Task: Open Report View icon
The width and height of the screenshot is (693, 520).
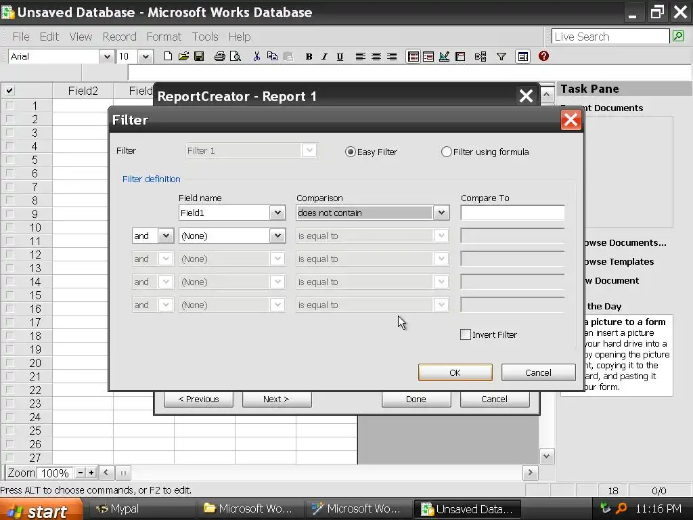Action: [460, 57]
